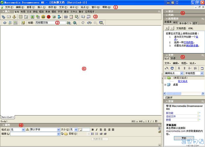The image size is (205, 147).
Task: Switch to Show Code View
Action: (5, 23)
